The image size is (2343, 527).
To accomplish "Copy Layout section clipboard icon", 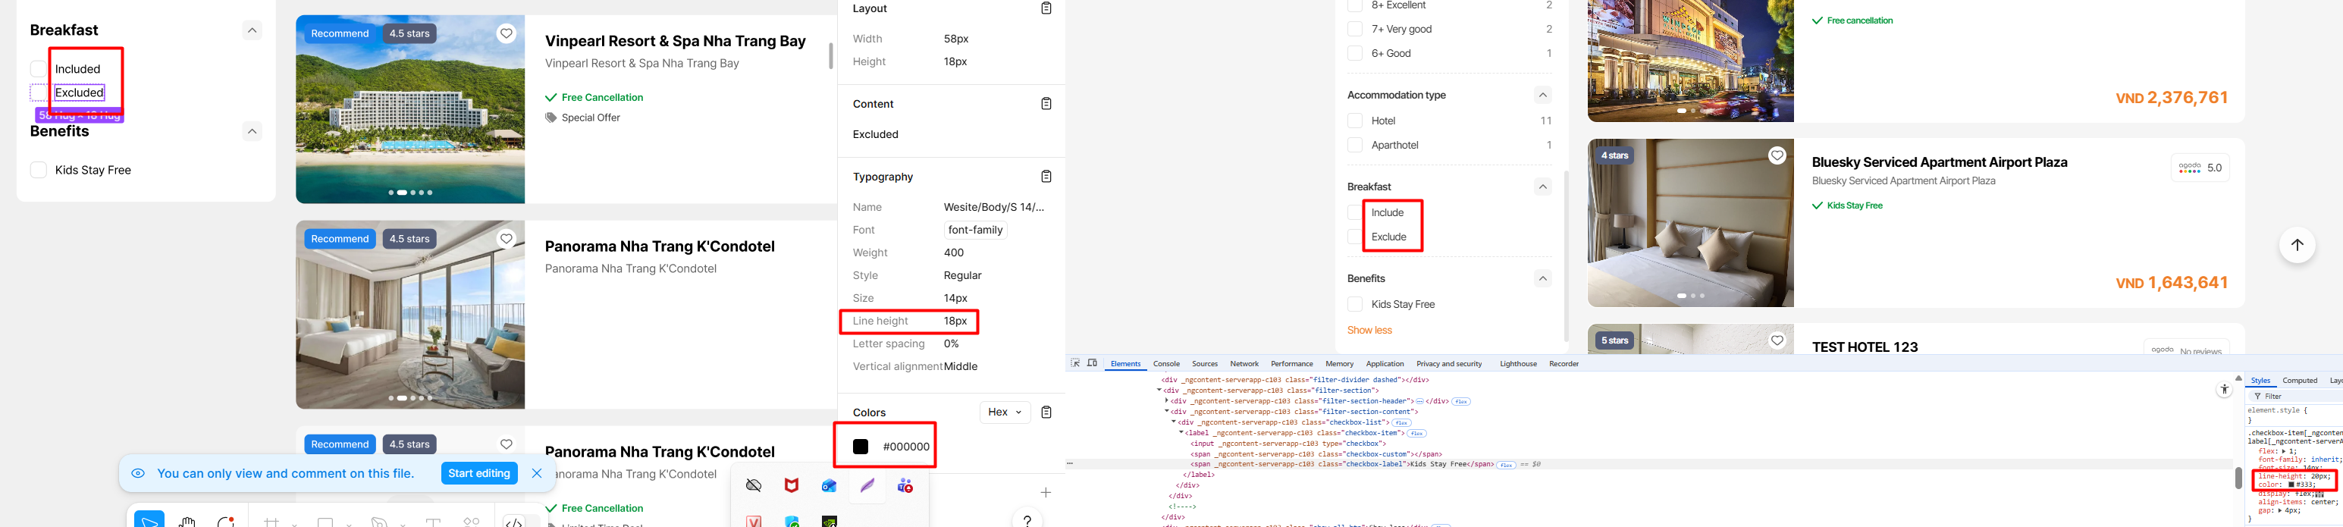I will 1046,8.
